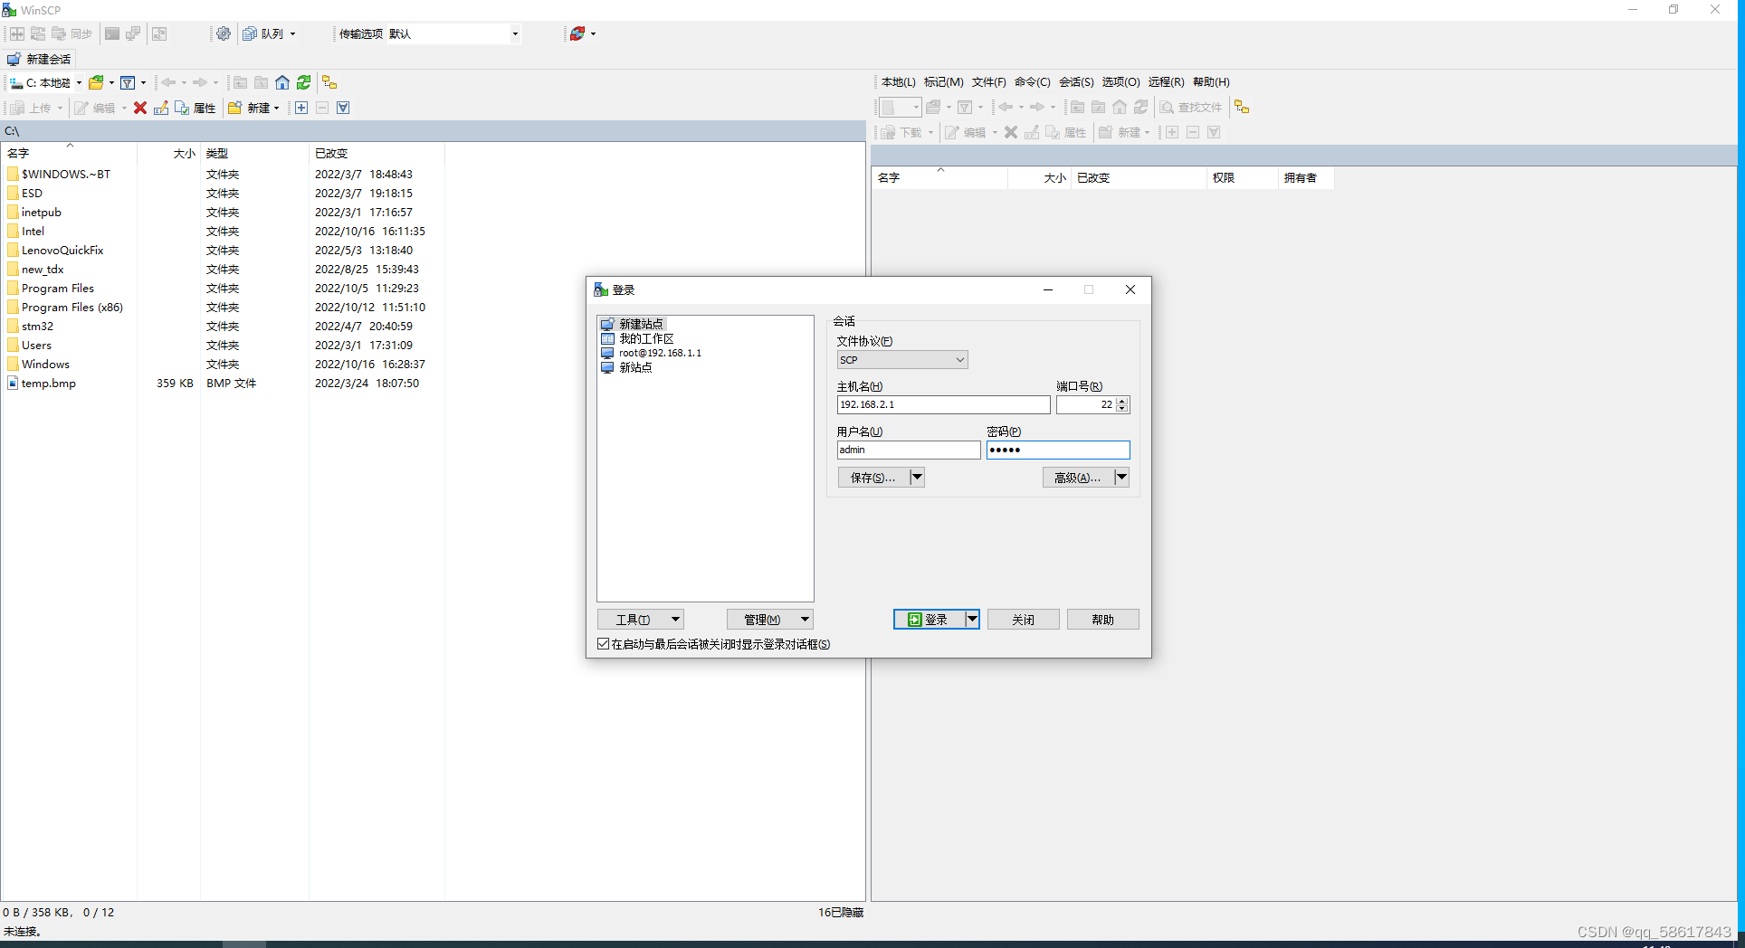
Task: Toggle show login dialog on startup checkbox
Action: 604,644
